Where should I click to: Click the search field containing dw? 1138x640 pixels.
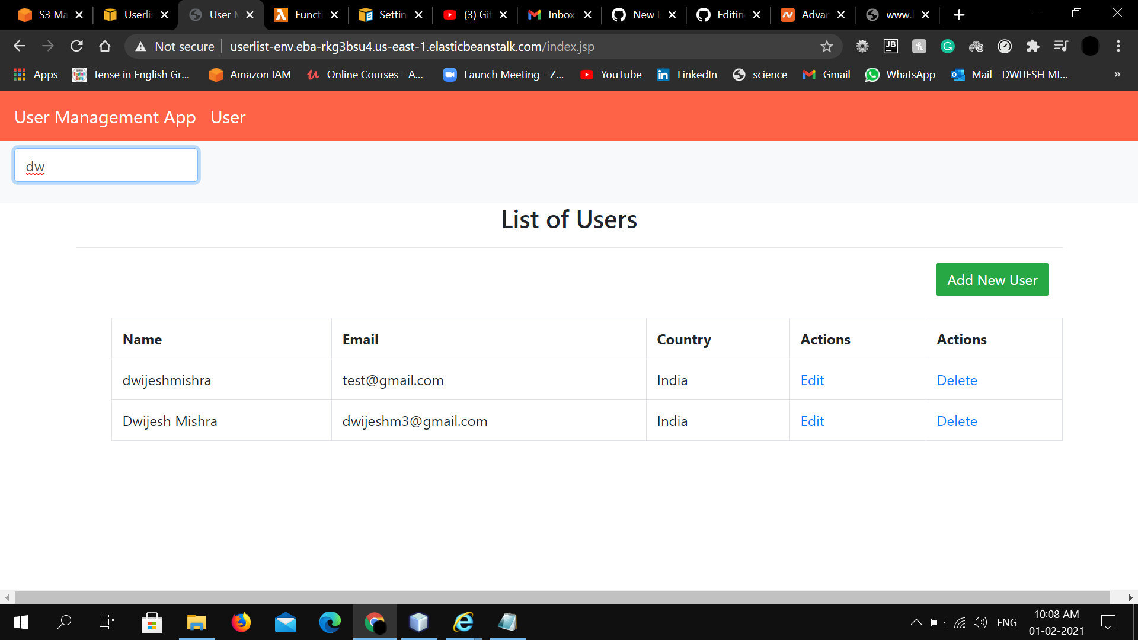(x=106, y=165)
